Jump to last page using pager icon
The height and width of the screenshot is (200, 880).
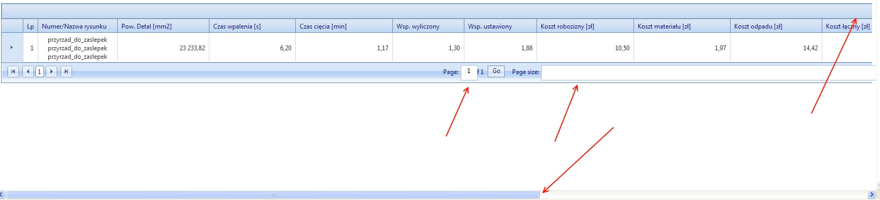click(66, 71)
